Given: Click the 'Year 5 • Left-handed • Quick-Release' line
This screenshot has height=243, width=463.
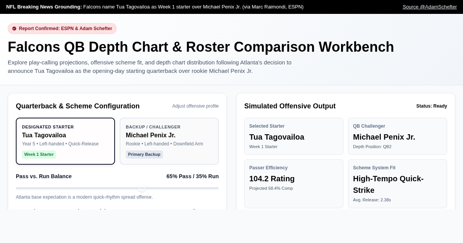Looking at the screenshot, I should [60, 144].
